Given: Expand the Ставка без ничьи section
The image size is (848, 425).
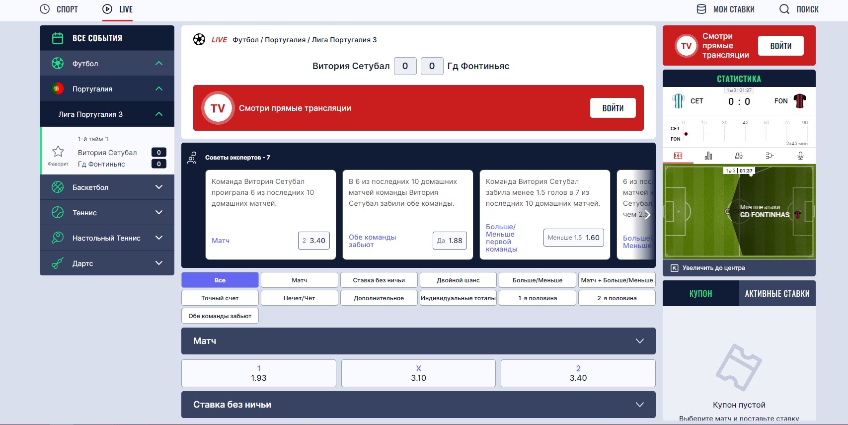Looking at the screenshot, I should click(x=418, y=405).
